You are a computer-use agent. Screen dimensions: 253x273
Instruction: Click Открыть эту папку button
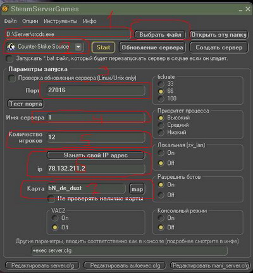point(219,35)
